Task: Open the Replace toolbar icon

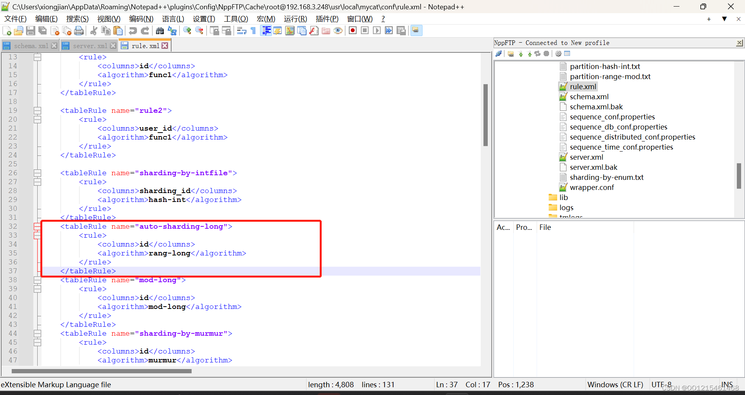Action: [172, 31]
